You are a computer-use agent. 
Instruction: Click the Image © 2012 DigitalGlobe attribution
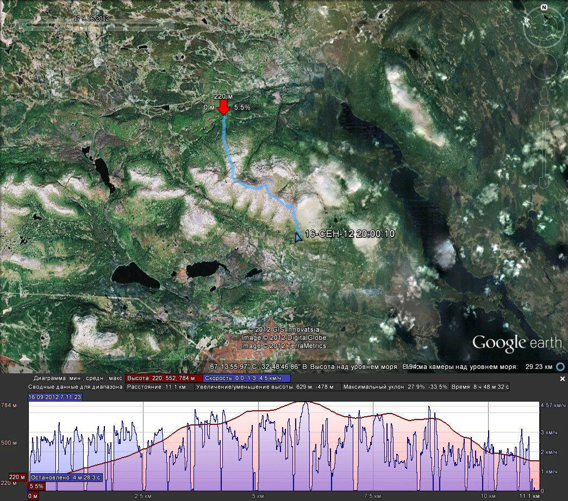(284, 337)
